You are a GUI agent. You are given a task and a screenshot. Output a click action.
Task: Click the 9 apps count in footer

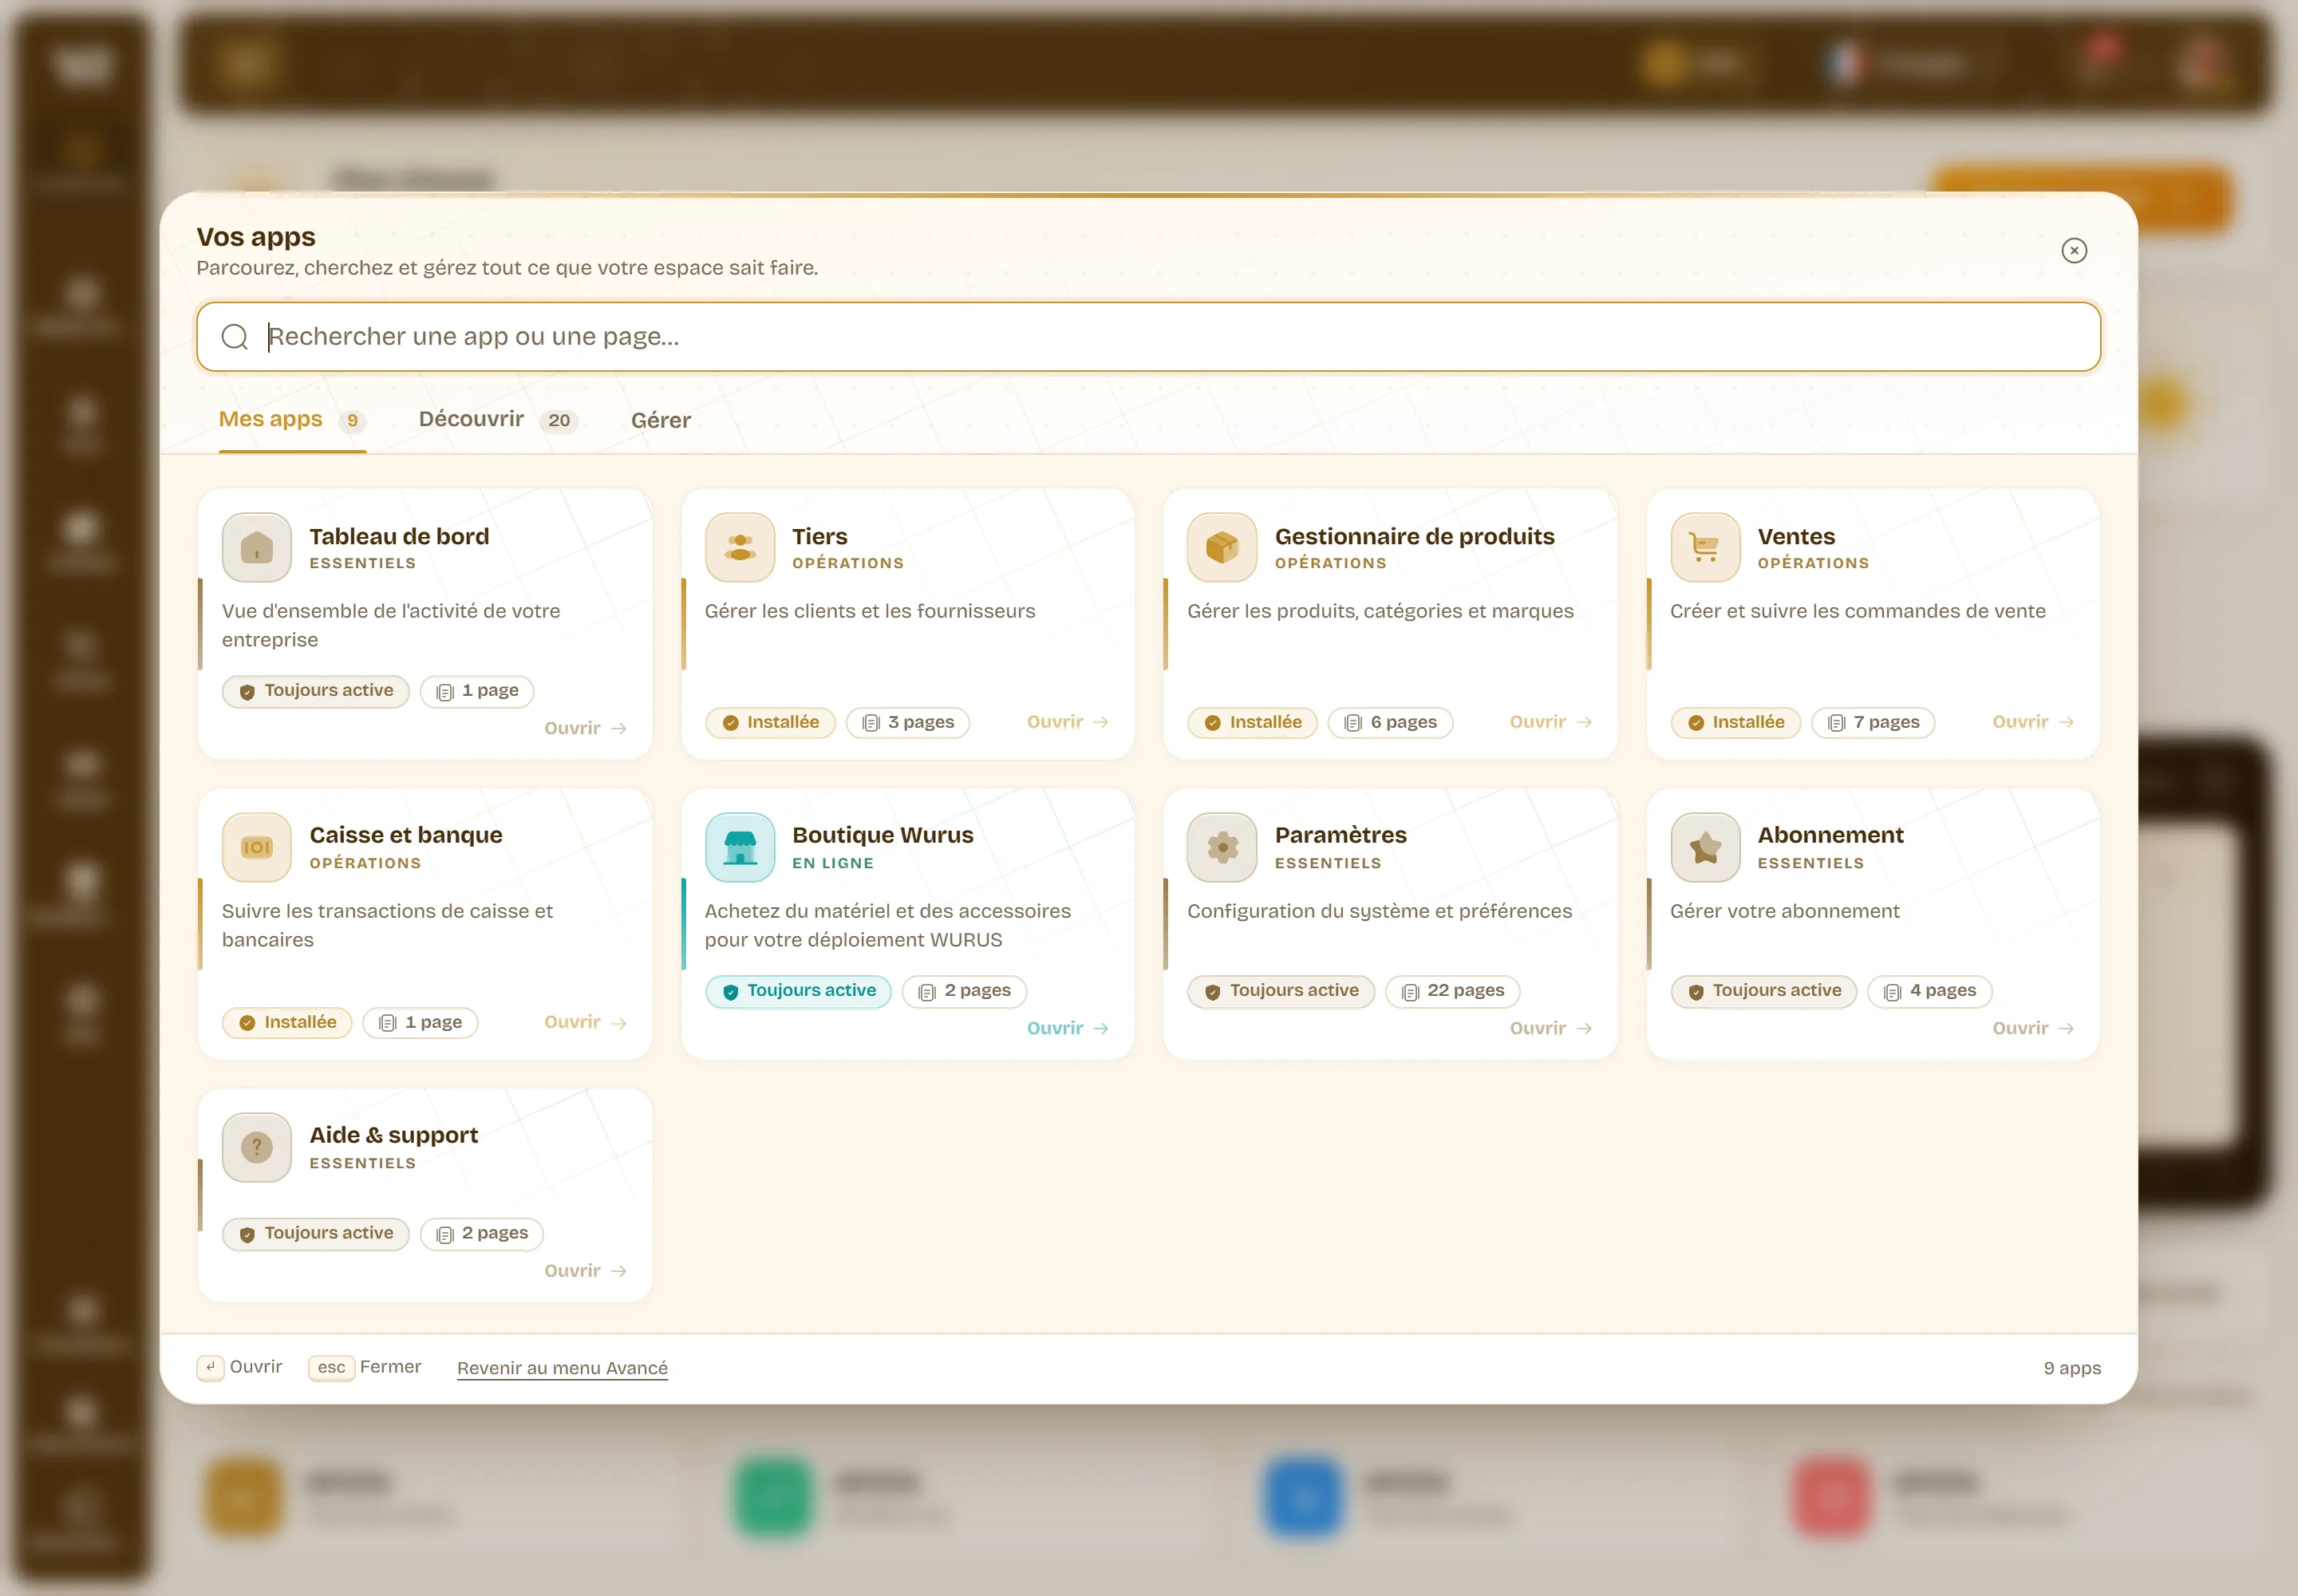2072,1368
